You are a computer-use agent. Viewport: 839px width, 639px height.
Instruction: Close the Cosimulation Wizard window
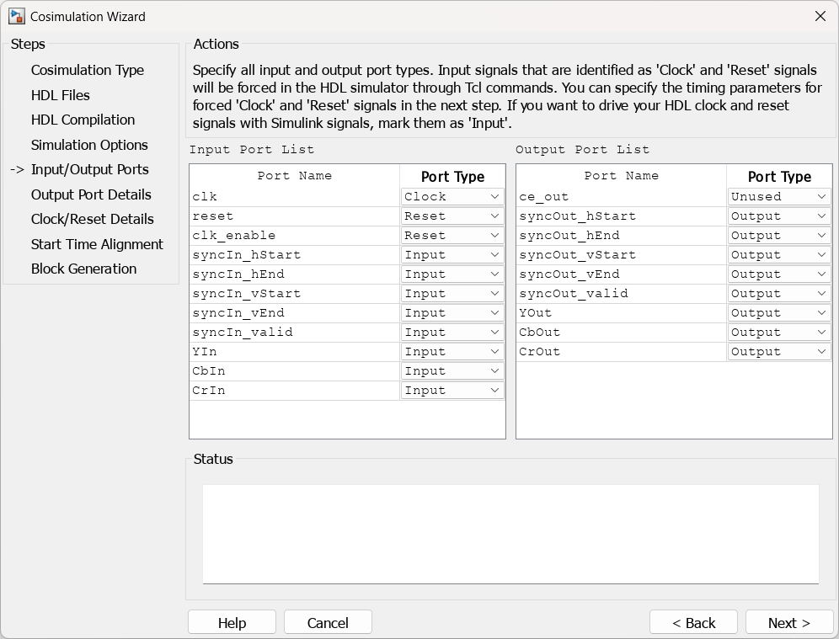coord(820,16)
